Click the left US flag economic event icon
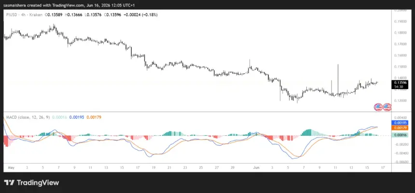The width and height of the screenshot is (415, 193). (378, 107)
